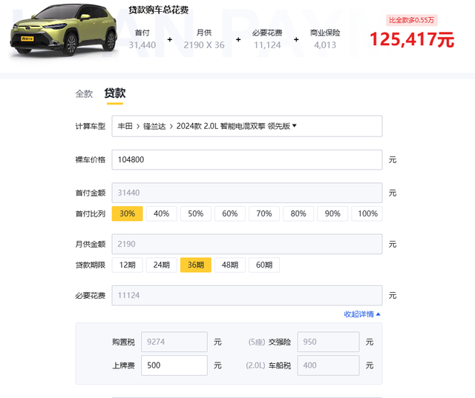Click the 首付金额 field showing 31440
This screenshot has width=475, height=398.
point(247,193)
